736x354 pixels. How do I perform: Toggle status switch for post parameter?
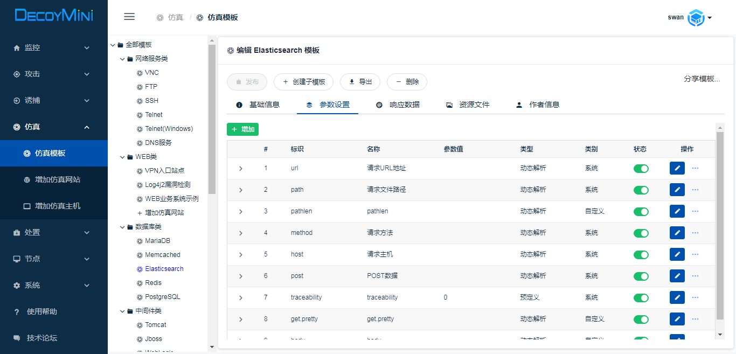pyautogui.click(x=641, y=276)
